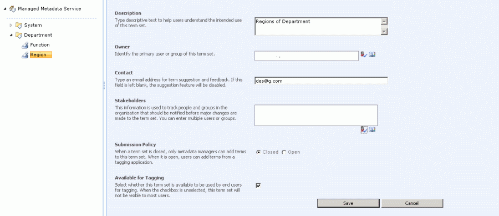
Task: Collapse the Managed Metadata Service root node
Action: point(5,9)
